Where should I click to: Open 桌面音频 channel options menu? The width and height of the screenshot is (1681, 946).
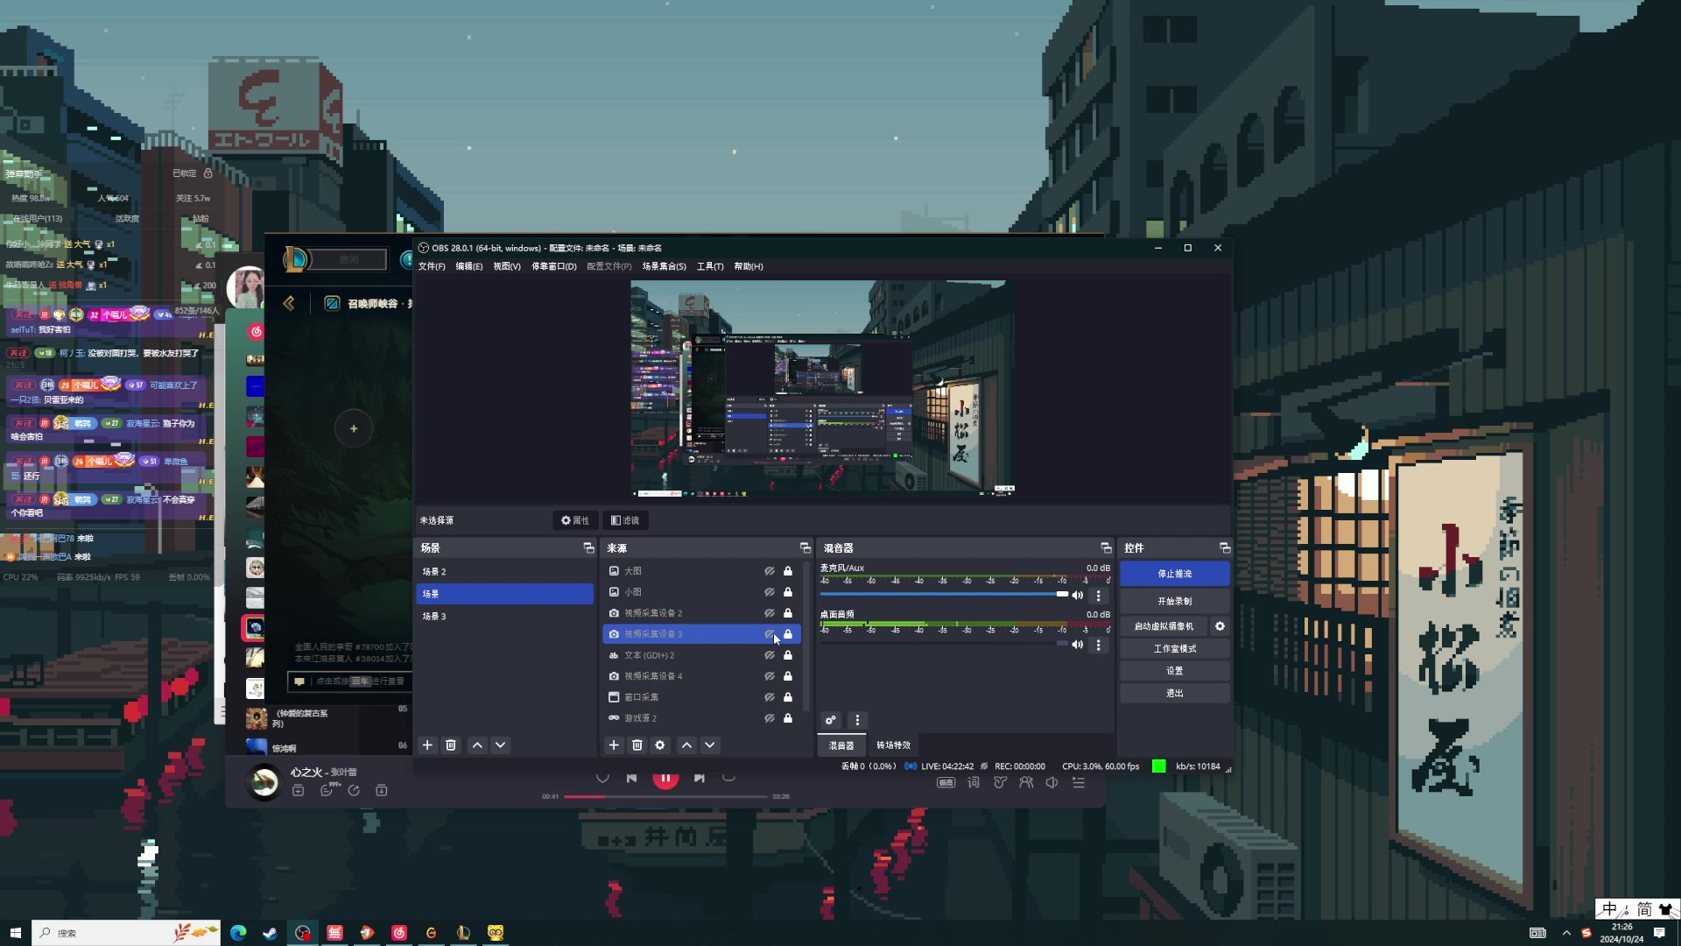(x=1099, y=645)
